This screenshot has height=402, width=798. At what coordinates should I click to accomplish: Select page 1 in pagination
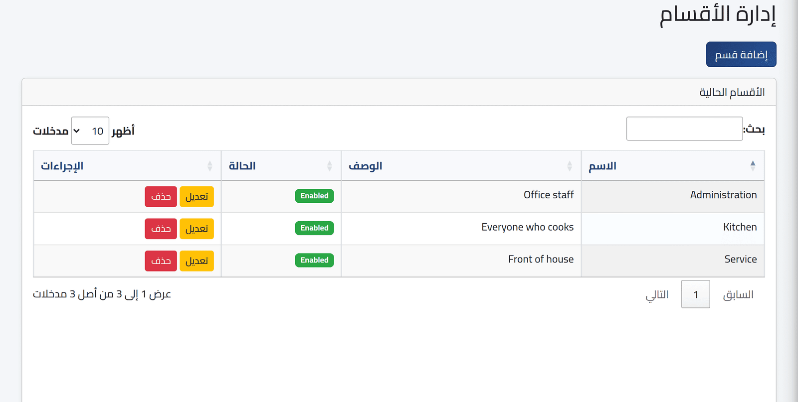click(696, 294)
